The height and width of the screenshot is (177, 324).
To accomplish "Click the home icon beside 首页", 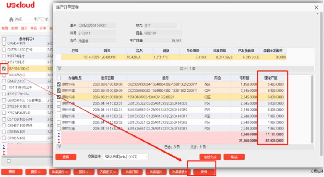I will pyautogui.click(x=11, y=20).
